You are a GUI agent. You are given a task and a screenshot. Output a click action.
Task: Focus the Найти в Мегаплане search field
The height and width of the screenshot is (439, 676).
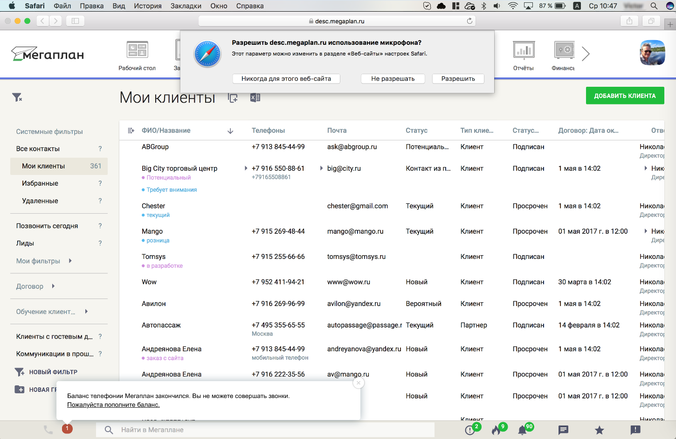click(x=265, y=430)
